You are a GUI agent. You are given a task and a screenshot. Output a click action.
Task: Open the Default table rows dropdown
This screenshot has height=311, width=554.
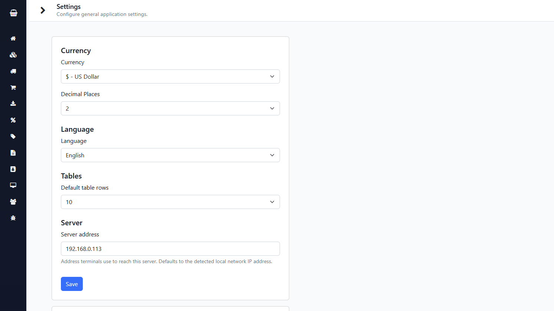point(170,202)
